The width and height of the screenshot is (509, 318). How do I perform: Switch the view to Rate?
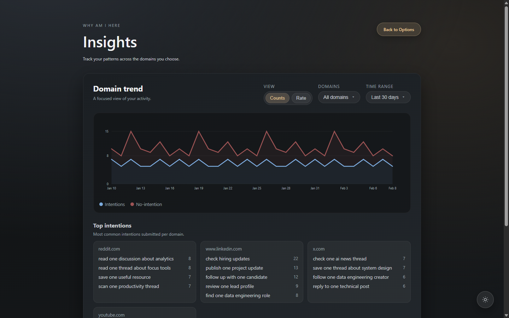[301, 98]
